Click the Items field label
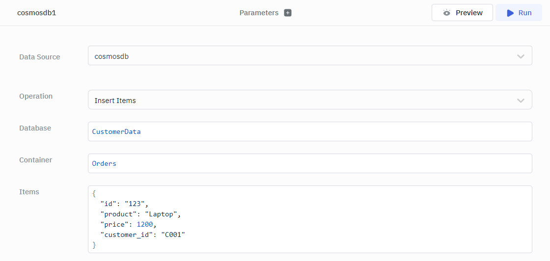 29,192
